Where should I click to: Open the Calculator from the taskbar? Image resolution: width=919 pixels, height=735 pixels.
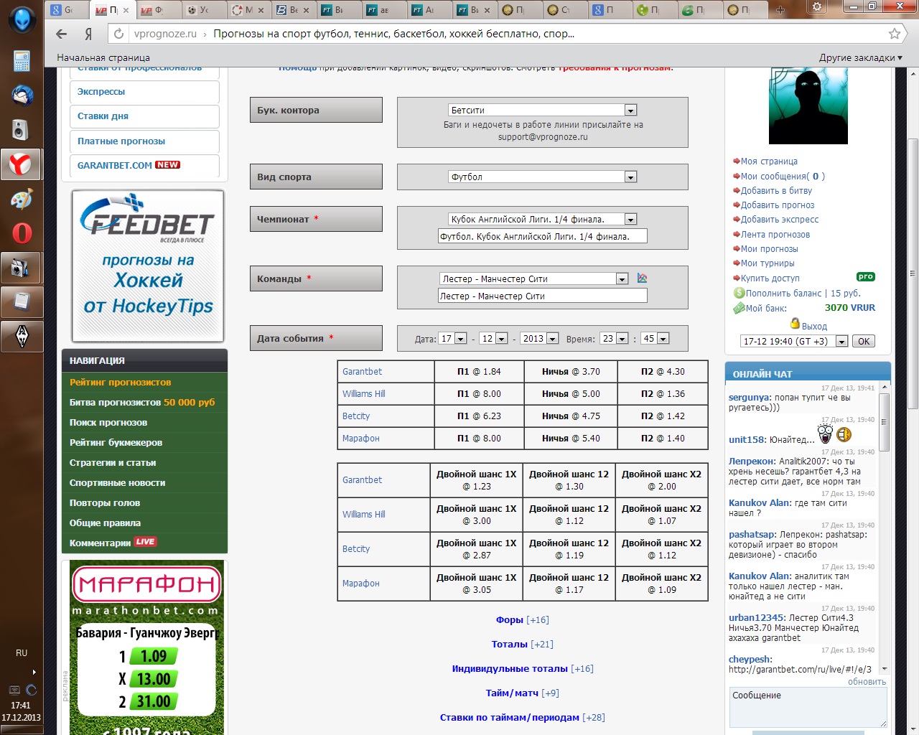(x=22, y=61)
